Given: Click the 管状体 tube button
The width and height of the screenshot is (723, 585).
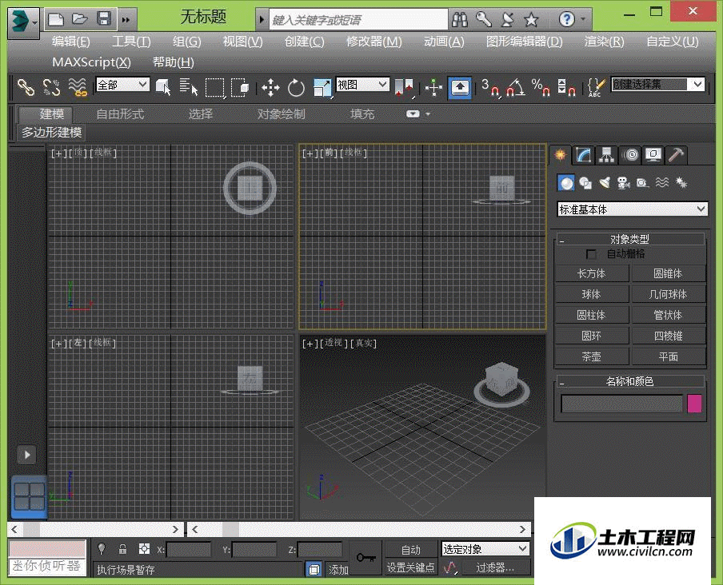Looking at the screenshot, I should pyautogui.click(x=668, y=315).
